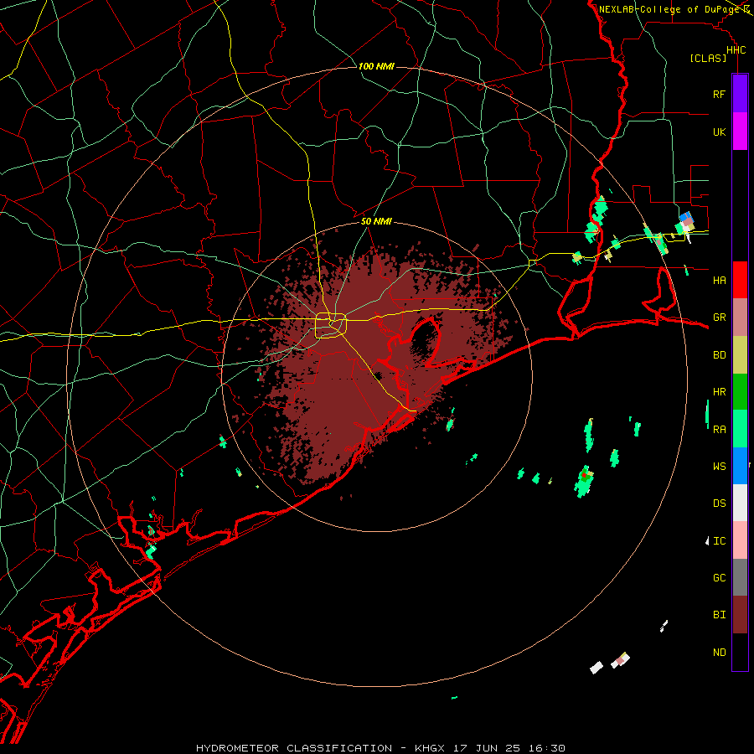Click the "RA" legend label
The image size is (754, 754).
pyautogui.click(x=719, y=430)
